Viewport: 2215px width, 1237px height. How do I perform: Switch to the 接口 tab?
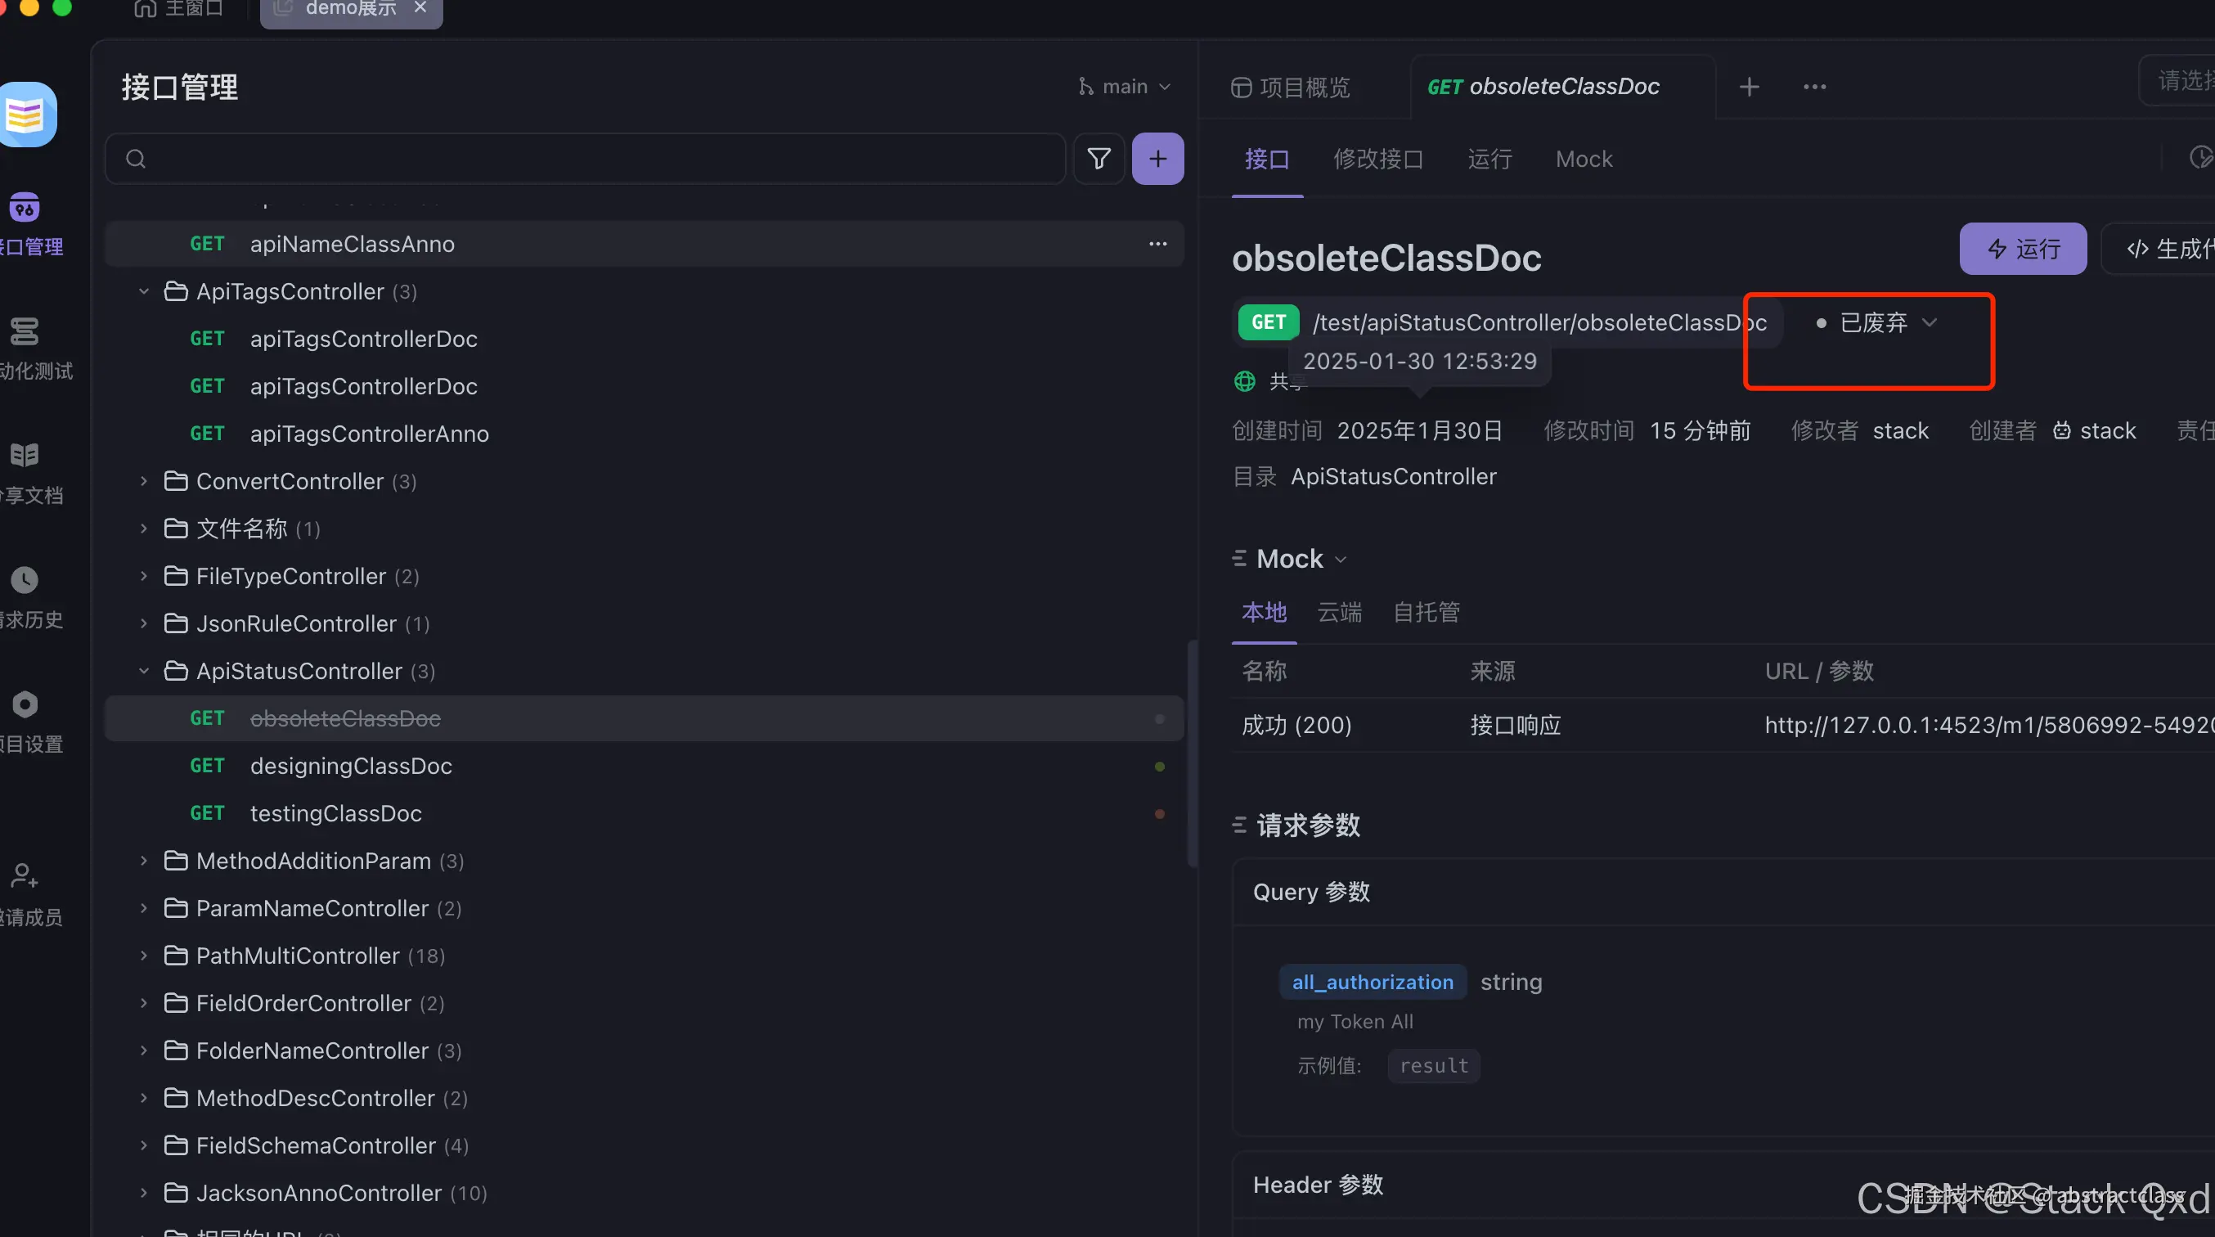coord(1266,160)
